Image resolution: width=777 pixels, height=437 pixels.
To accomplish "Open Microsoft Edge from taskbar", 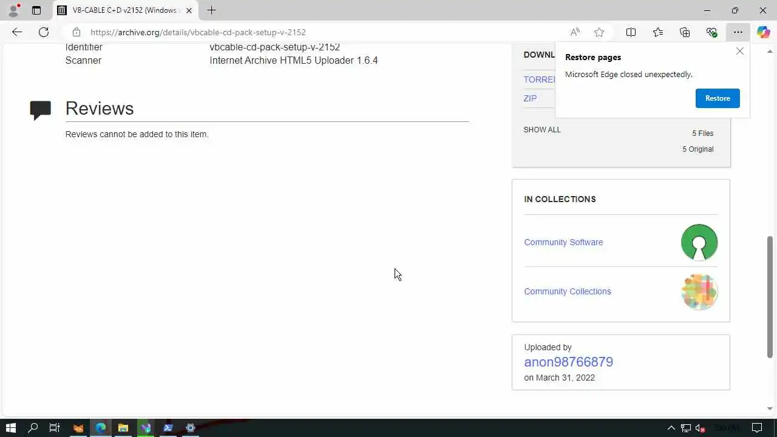I will point(100,428).
